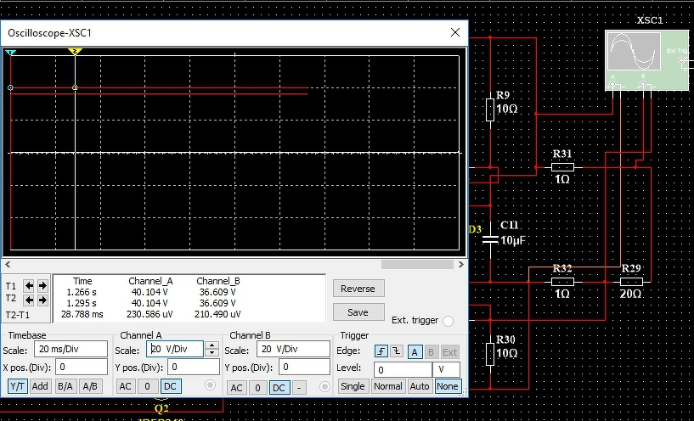Switch display mode to Add
The height and width of the screenshot is (421, 694).
click(x=40, y=386)
